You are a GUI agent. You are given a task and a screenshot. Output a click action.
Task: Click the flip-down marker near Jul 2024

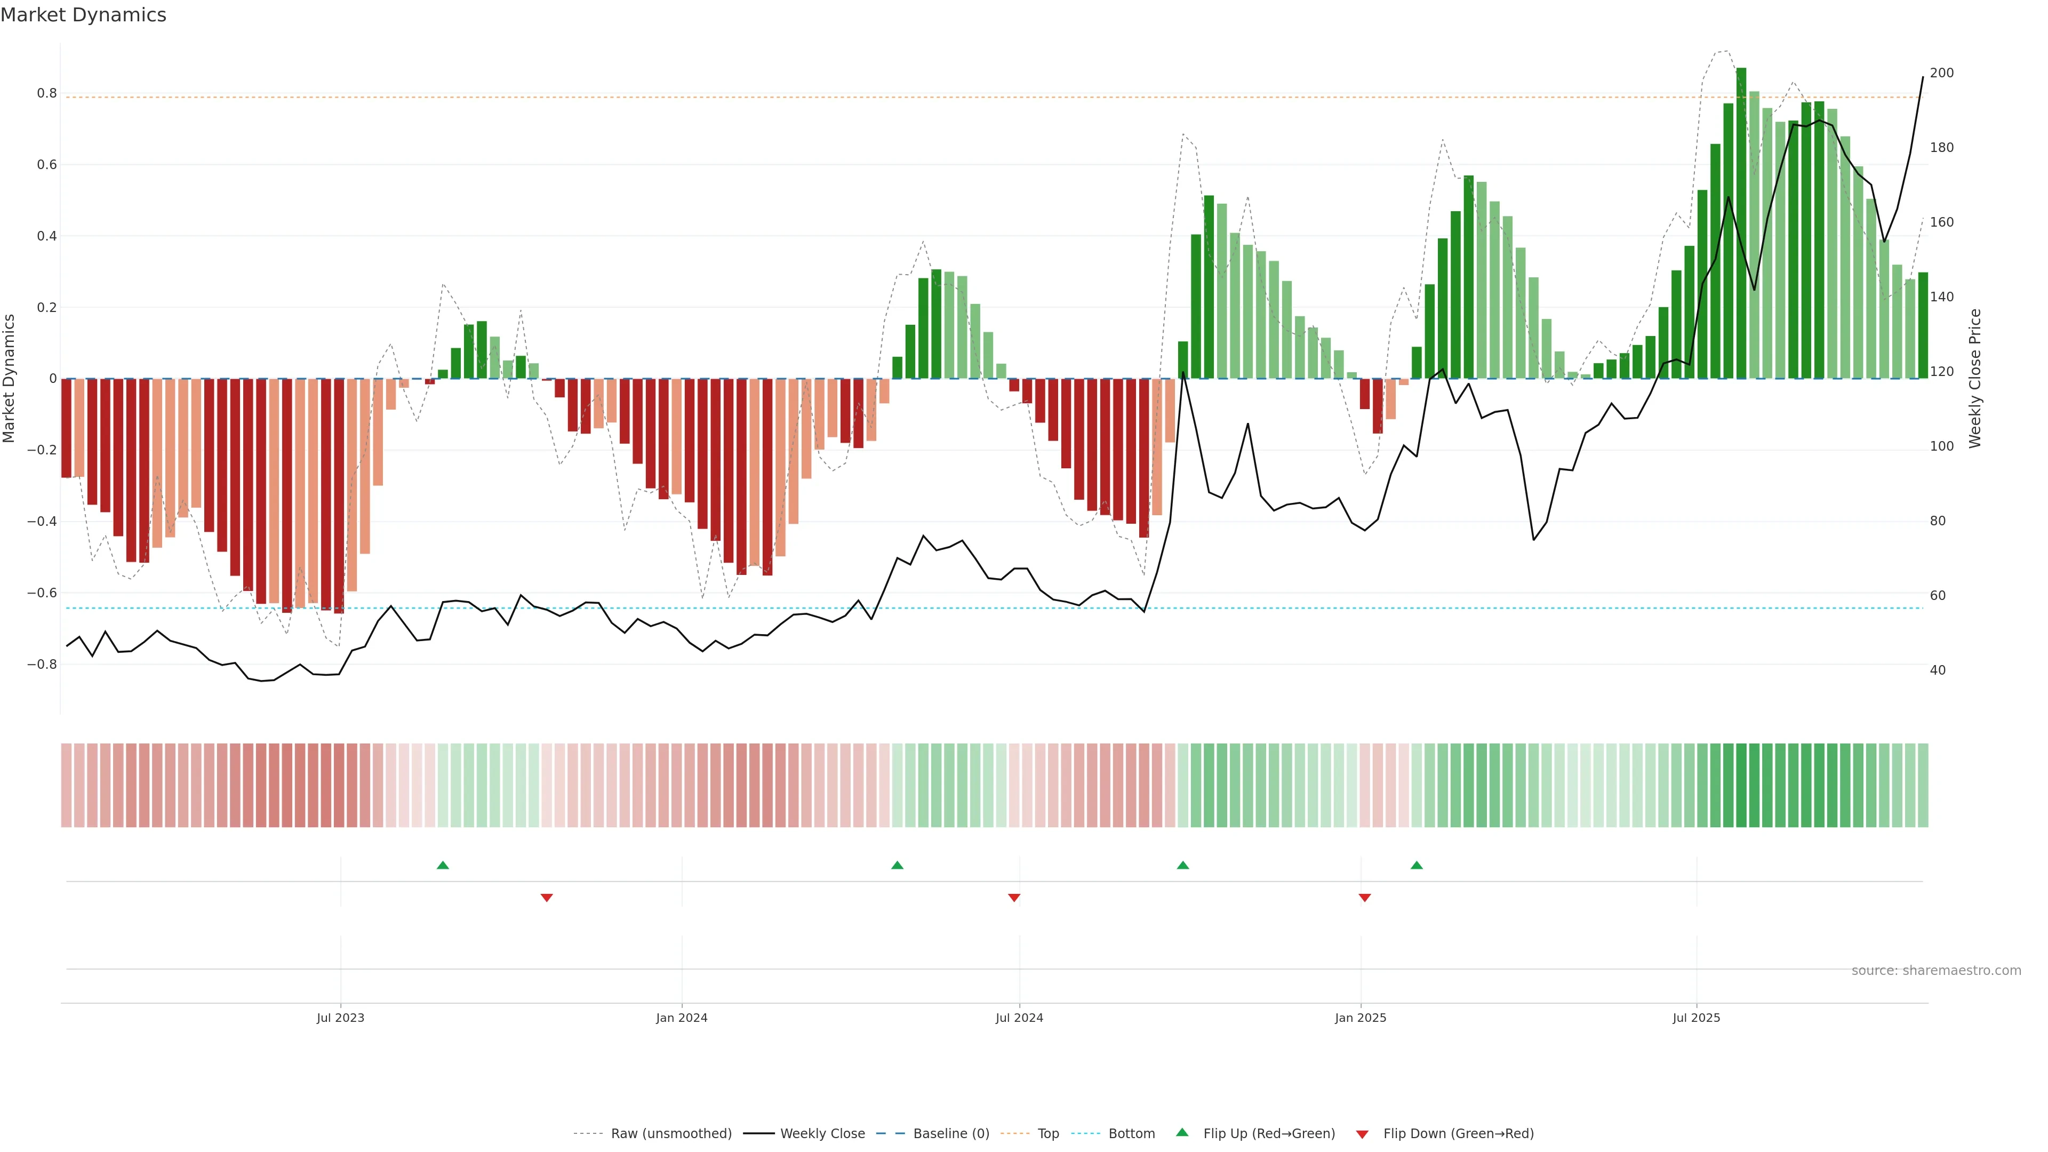[x=1014, y=898]
